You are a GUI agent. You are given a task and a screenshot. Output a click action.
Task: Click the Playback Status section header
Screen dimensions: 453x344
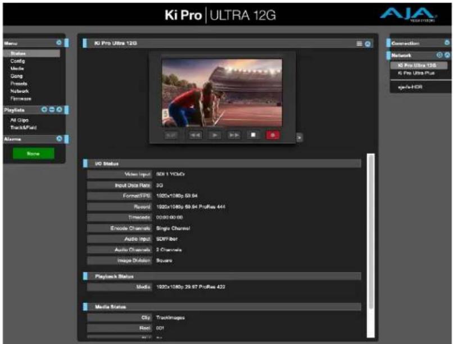(x=222, y=276)
